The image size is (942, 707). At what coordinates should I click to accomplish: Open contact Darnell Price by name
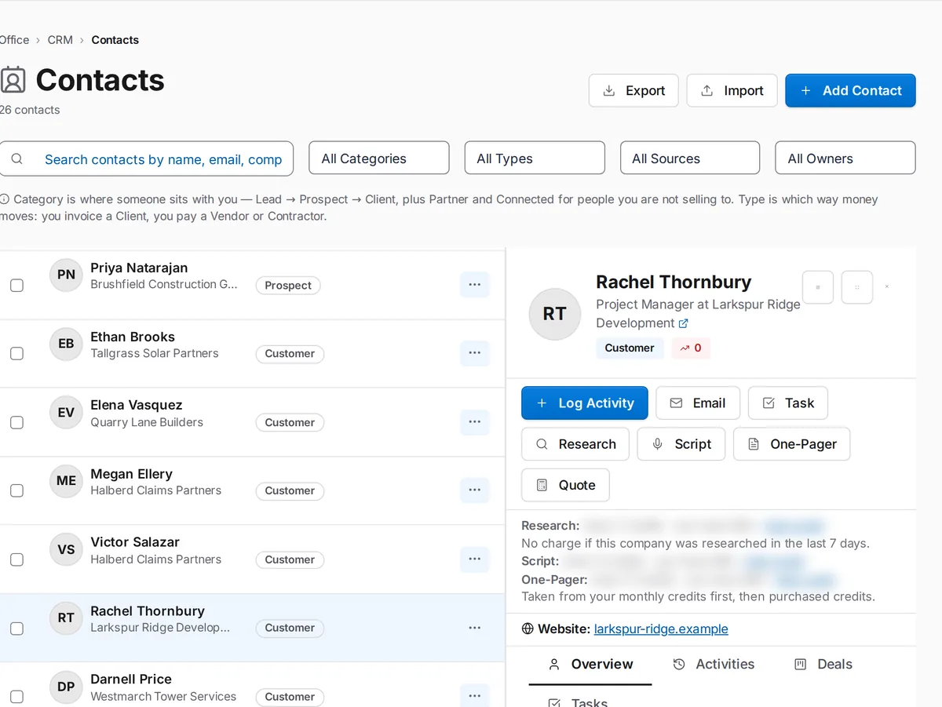click(131, 680)
